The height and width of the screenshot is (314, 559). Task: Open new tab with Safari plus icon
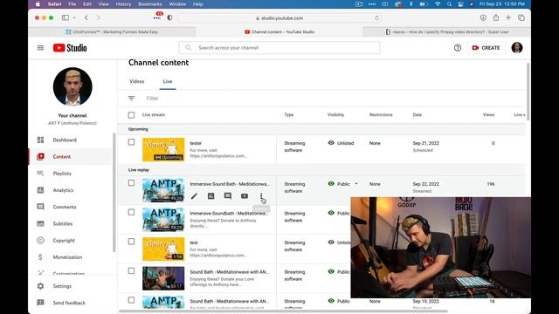tap(508, 17)
